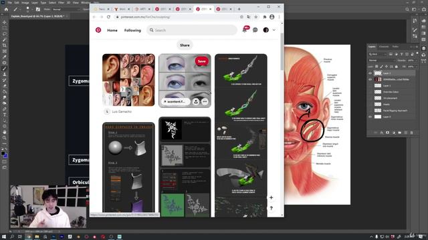Toggle the lock all layer icon
The image size is (428, 240).
coord(397,67)
